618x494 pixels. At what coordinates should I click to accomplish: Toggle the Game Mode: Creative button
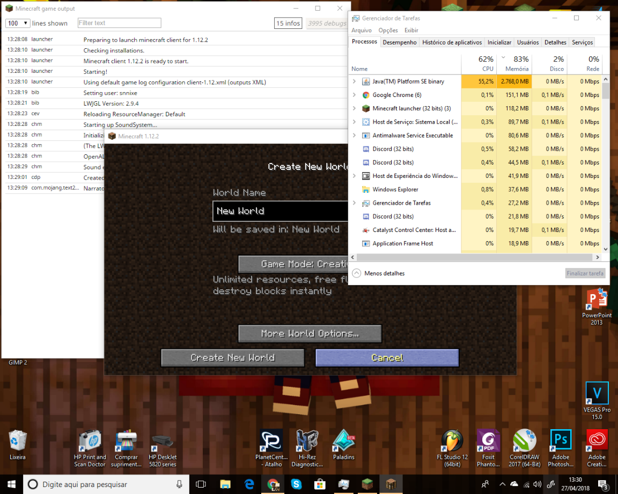tap(293, 264)
